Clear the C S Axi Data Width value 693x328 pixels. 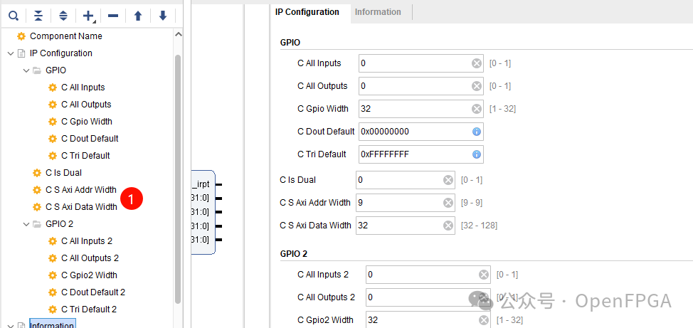point(448,226)
